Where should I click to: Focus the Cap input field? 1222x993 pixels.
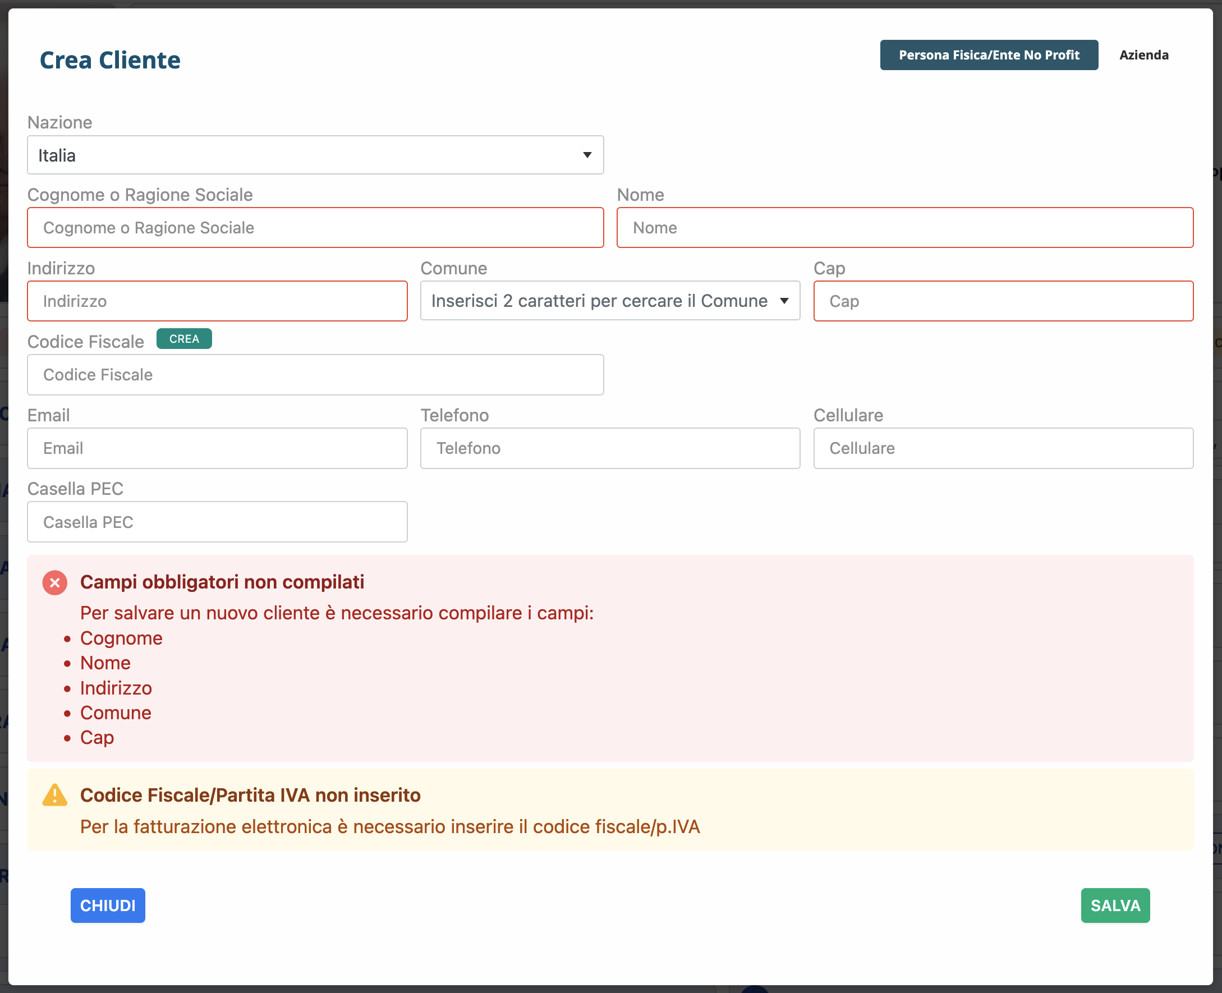tap(1003, 301)
